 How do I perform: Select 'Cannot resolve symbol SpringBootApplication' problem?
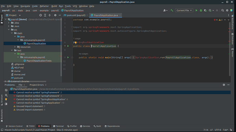41,99
